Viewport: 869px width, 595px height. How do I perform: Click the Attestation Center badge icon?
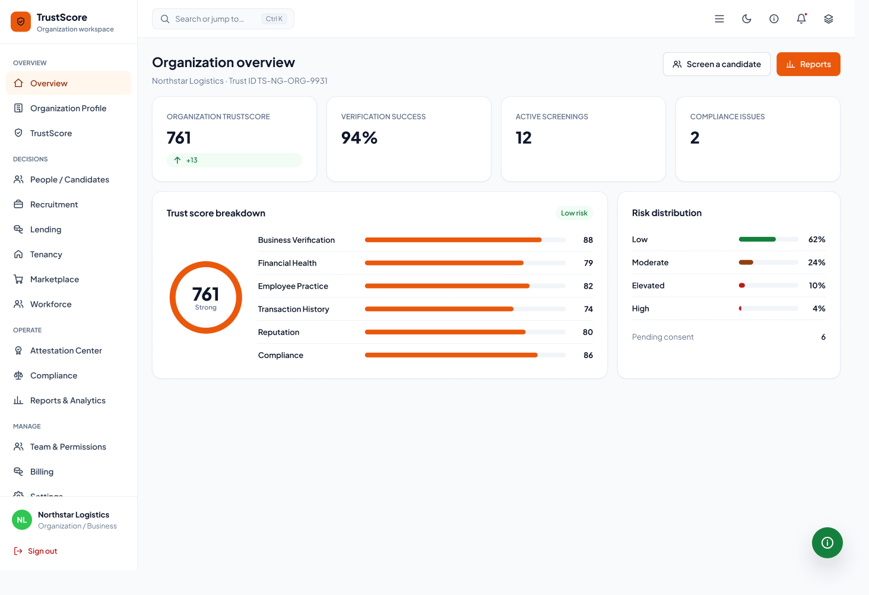pos(18,350)
